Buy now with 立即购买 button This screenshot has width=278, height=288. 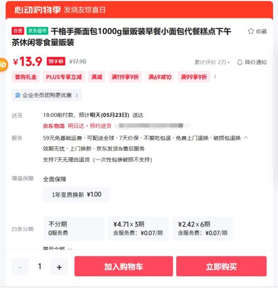(x=221, y=266)
